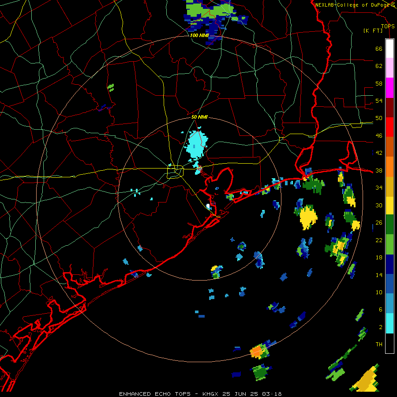Select the '6' legend label
397x397 pixels.
(x=381, y=310)
